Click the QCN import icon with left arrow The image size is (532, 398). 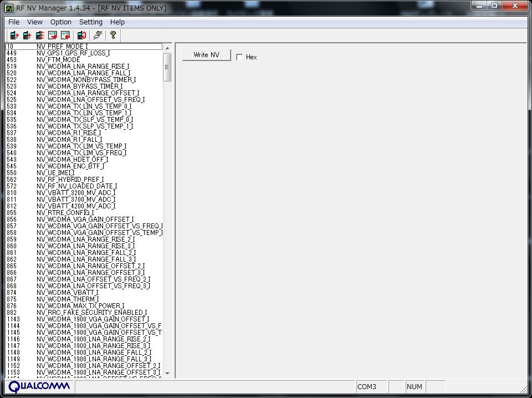65,35
